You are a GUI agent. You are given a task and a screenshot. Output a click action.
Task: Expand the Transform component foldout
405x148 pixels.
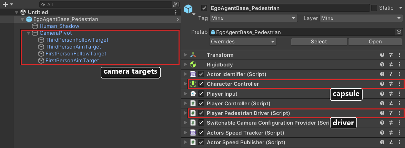pos(185,55)
